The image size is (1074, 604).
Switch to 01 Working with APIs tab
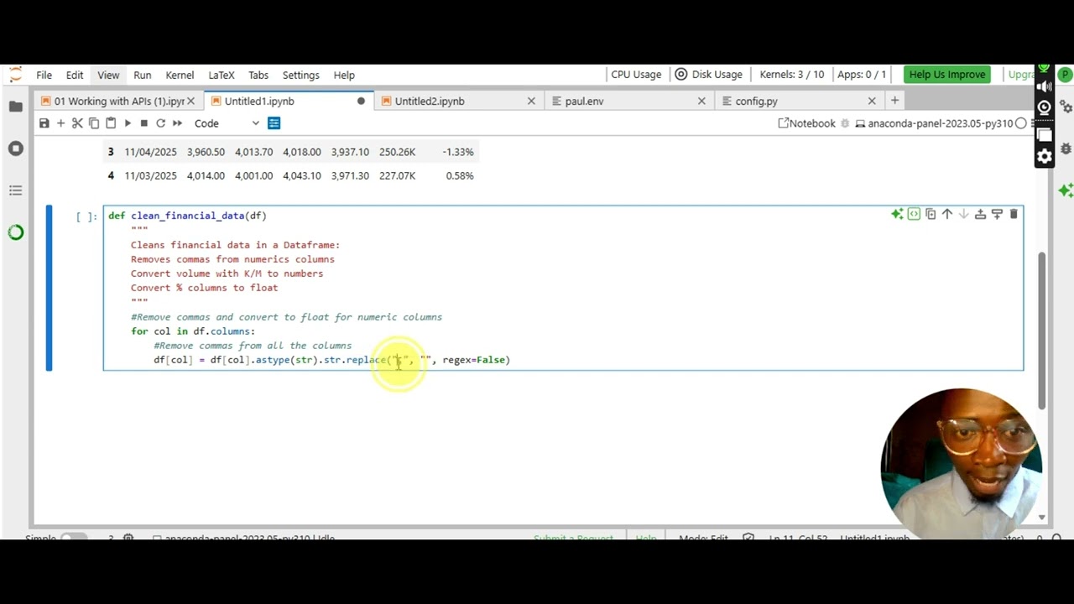[118, 101]
